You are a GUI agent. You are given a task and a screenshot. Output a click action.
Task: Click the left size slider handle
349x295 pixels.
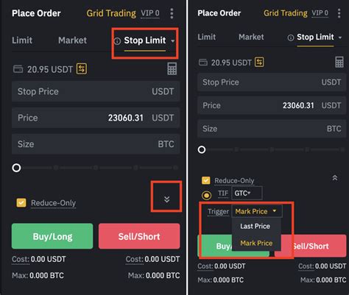click(x=16, y=168)
